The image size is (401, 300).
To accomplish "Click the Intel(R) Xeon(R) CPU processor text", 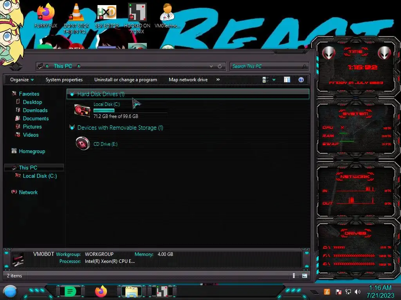I will pyautogui.click(x=110, y=261).
